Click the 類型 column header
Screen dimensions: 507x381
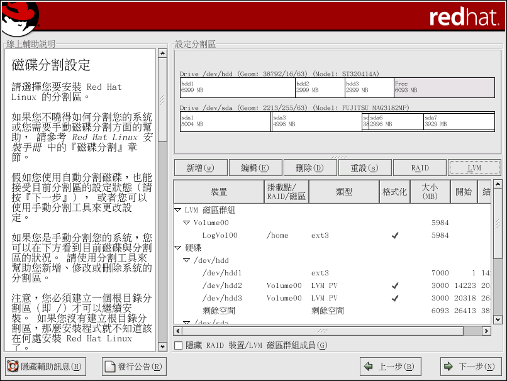point(344,192)
